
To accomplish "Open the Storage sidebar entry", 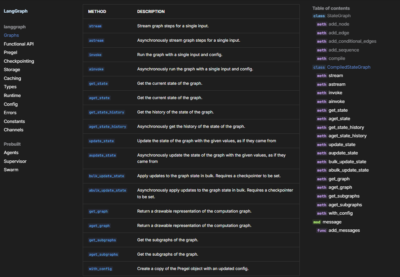I will tap(12, 70).
